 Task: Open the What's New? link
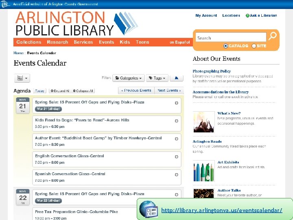click(x=229, y=113)
